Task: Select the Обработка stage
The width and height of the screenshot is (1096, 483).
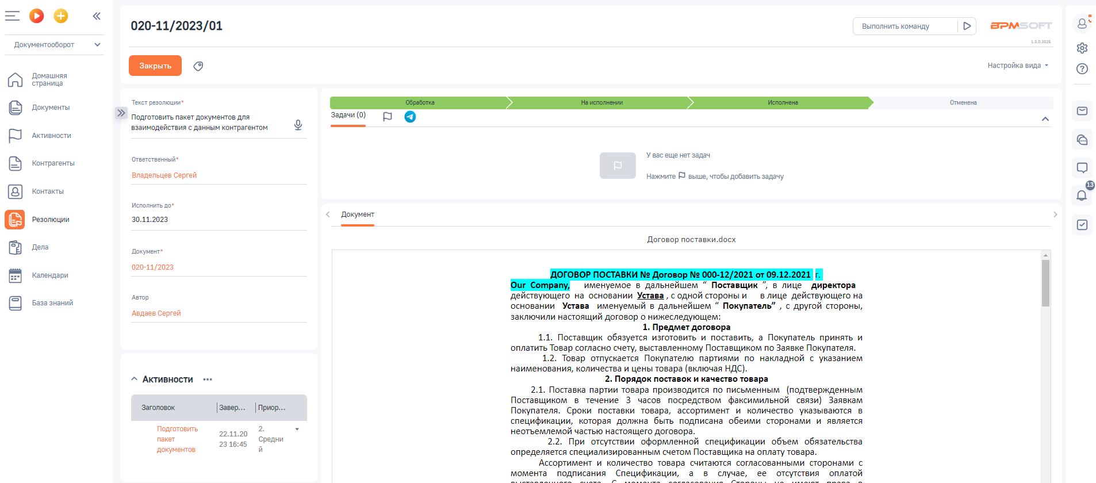Action: pyautogui.click(x=420, y=103)
